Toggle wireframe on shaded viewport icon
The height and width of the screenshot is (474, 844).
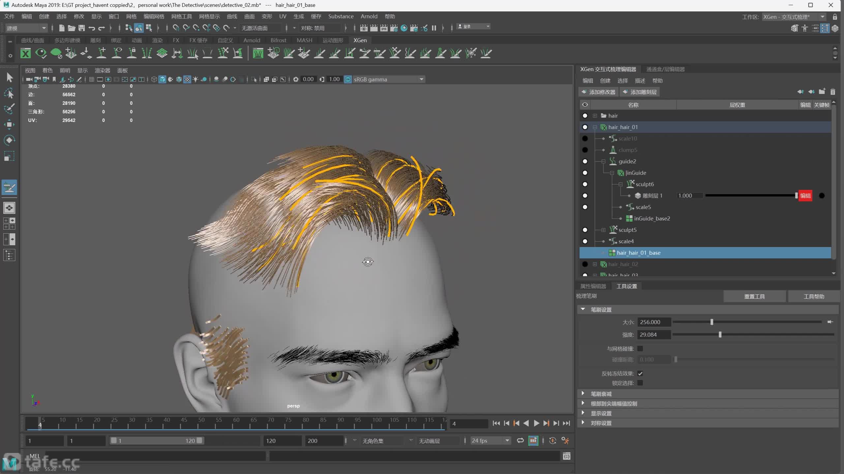coord(179,79)
